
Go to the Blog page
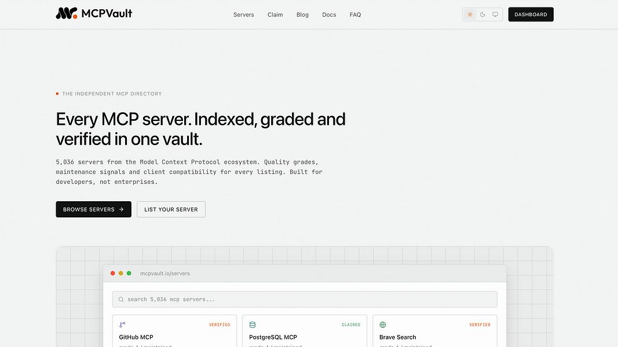302,14
